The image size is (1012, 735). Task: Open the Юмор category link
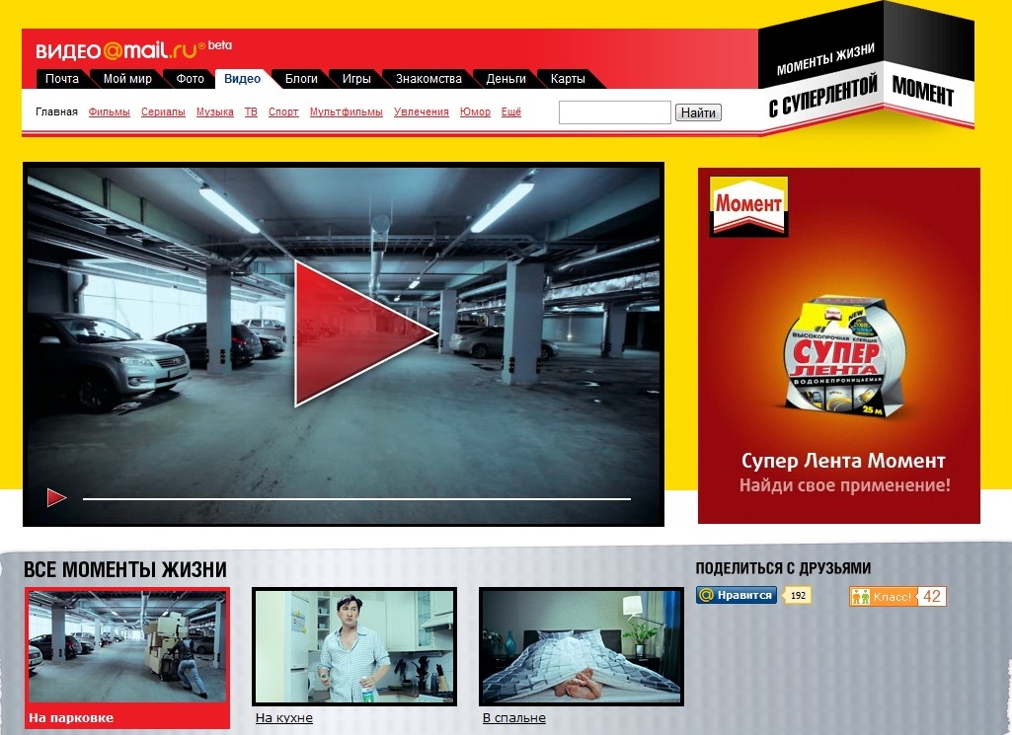click(475, 111)
